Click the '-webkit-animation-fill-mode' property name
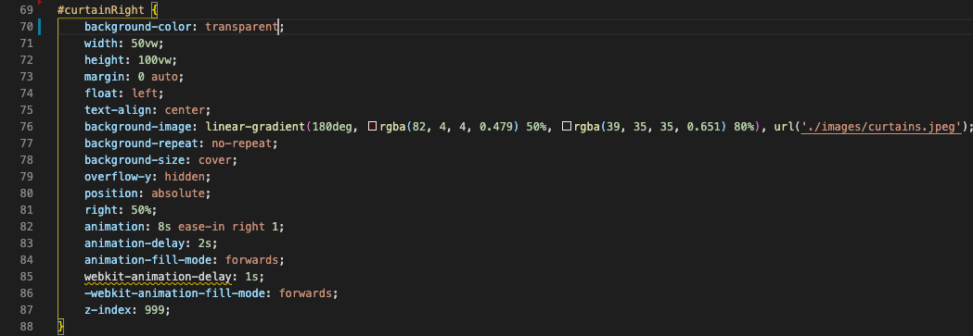 click(x=174, y=293)
